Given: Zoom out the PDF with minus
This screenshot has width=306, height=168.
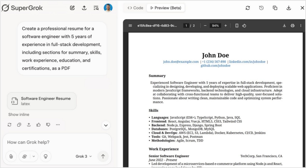Looking at the screenshot, I should click(x=205, y=26).
